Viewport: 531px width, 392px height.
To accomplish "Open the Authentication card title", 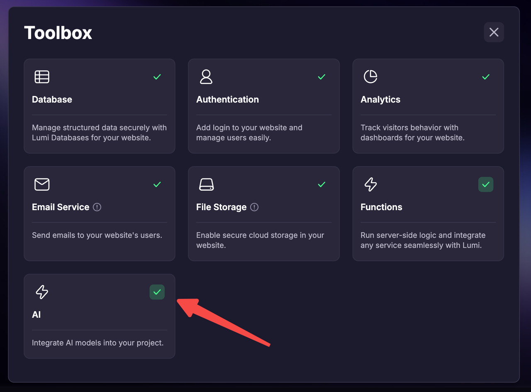I will pyautogui.click(x=227, y=100).
